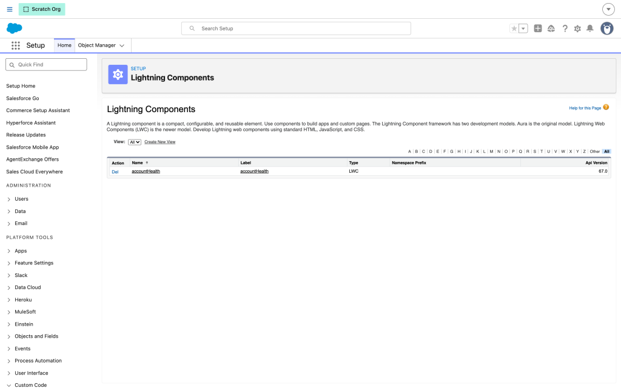Open Setup Home in the sidebar
Viewport: 621px width, 388px height.
[21, 86]
